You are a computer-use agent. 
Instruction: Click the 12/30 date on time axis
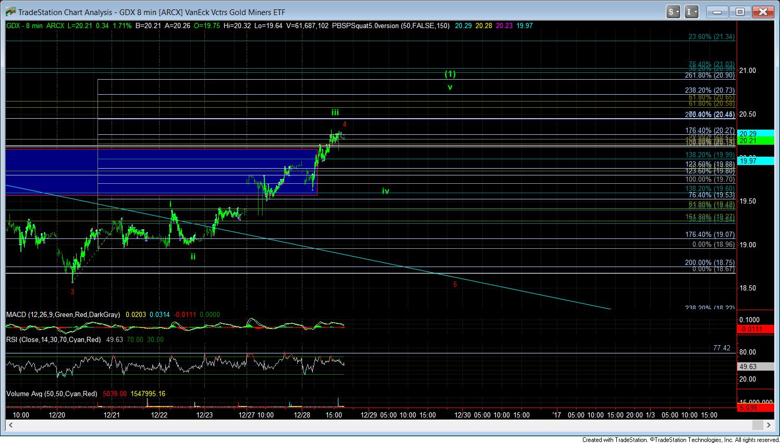click(462, 415)
